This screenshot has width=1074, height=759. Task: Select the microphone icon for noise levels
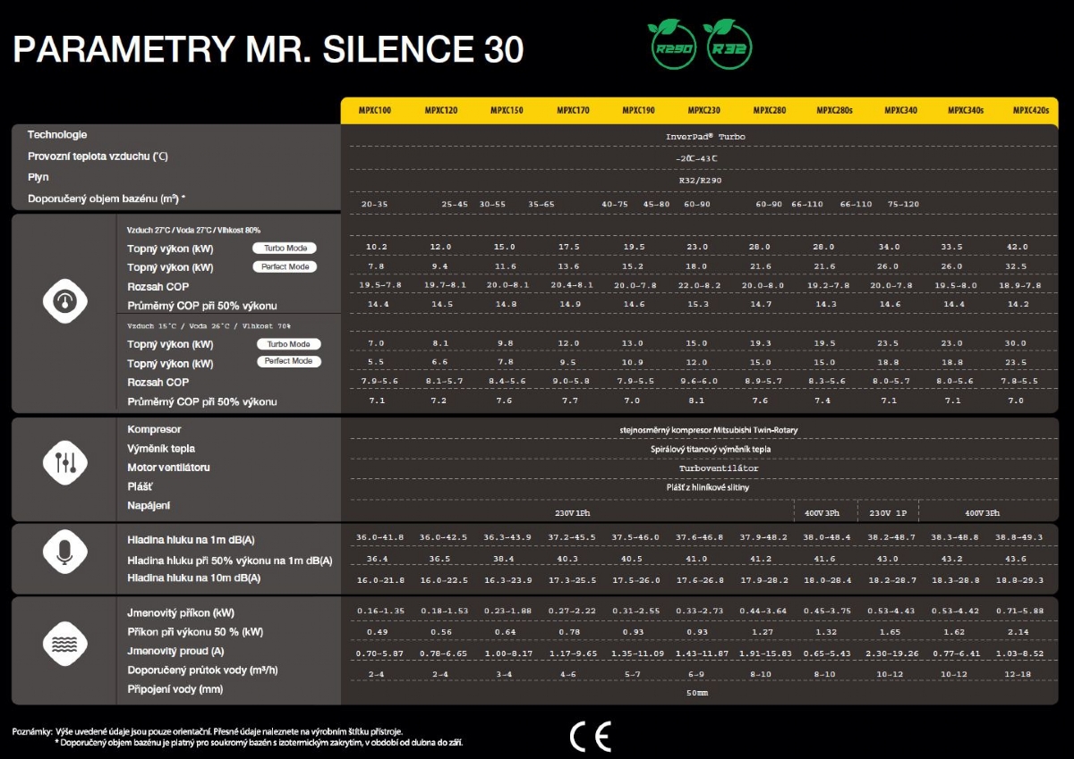65,554
